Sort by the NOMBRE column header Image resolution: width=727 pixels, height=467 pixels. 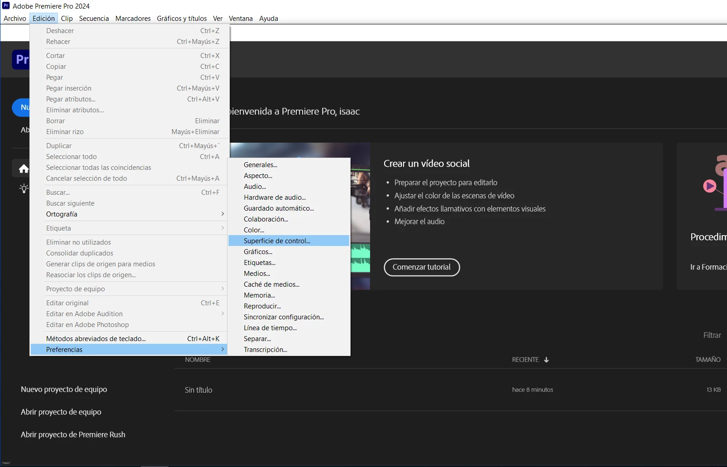[x=198, y=360]
